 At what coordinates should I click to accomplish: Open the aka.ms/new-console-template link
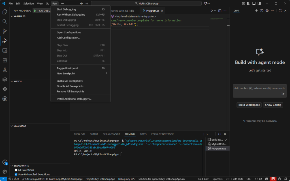click(130, 20)
